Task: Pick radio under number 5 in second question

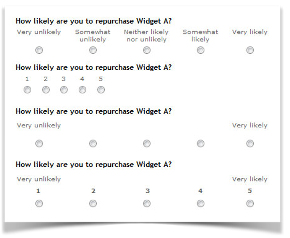Action: pos(101,90)
